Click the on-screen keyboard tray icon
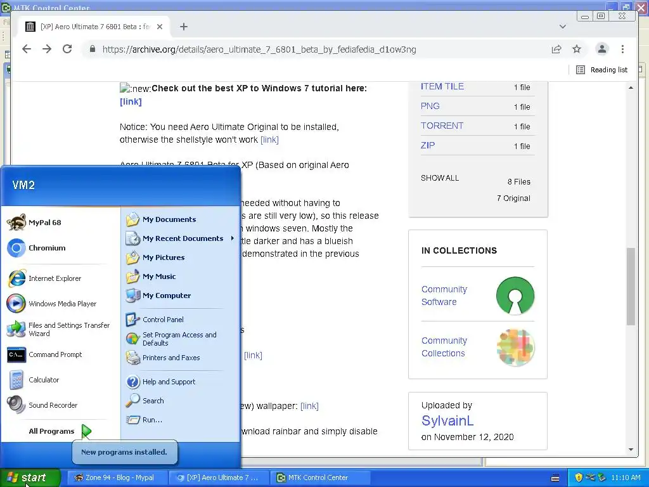The image size is (649, 487). pyautogui.click(x=555, y=478)
